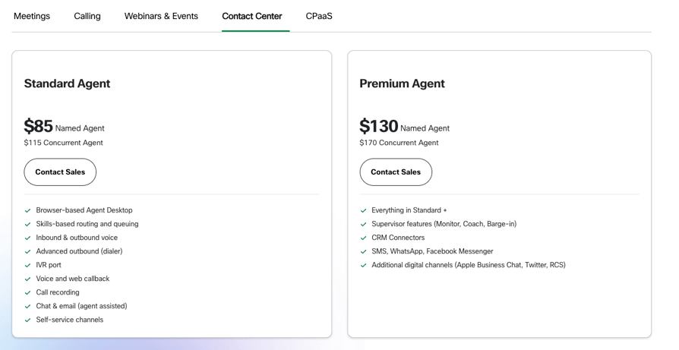Switch to the Meetings tab
The height and width of the screenshot is (350, 679).
click(32, 16)
